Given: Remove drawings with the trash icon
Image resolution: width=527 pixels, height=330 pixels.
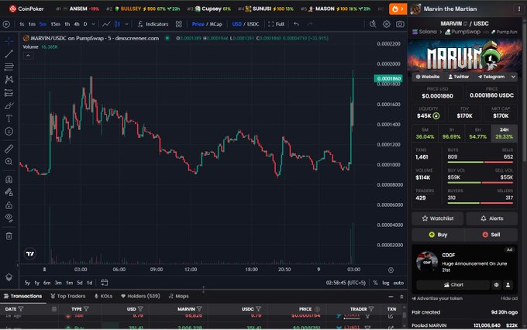Looking at the screenshot, I should (x=9, y=236).
